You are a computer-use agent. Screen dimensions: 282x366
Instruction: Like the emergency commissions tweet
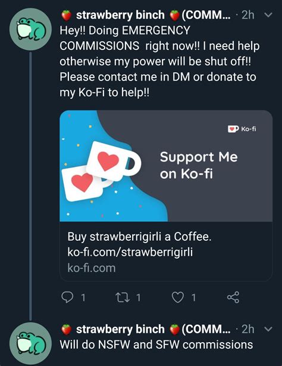[x=178, y=297]
